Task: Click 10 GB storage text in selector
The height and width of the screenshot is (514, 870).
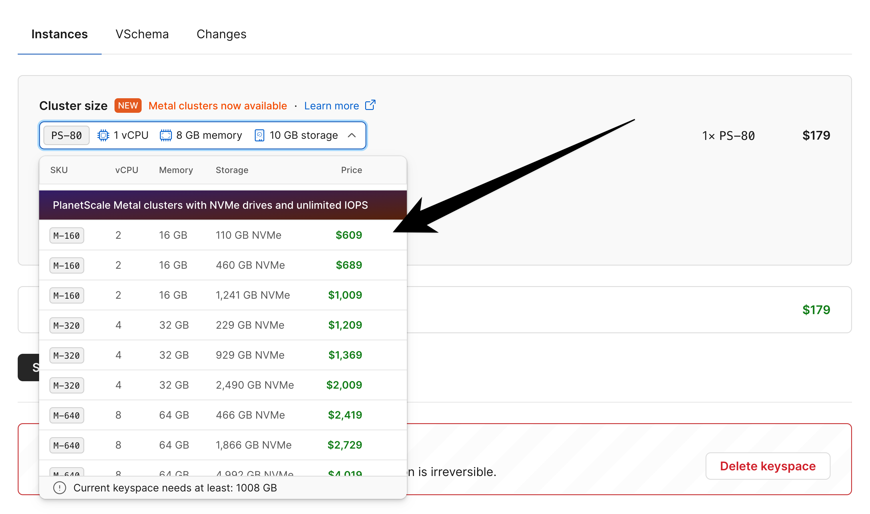Action: (304, 135)
